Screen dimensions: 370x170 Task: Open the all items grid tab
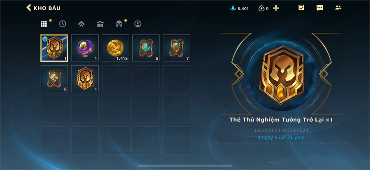[x=44, y=24]
